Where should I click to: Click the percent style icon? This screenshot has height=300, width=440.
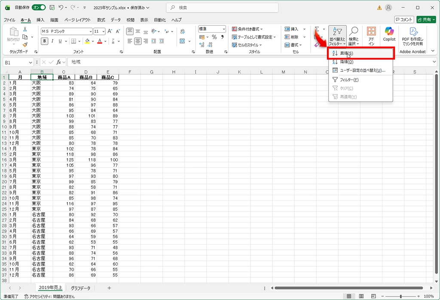pyautogui.click(x=214, y=37)
